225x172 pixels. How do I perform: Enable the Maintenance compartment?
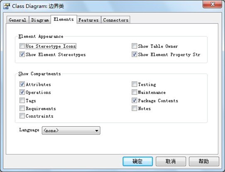[x=135, y=92]
